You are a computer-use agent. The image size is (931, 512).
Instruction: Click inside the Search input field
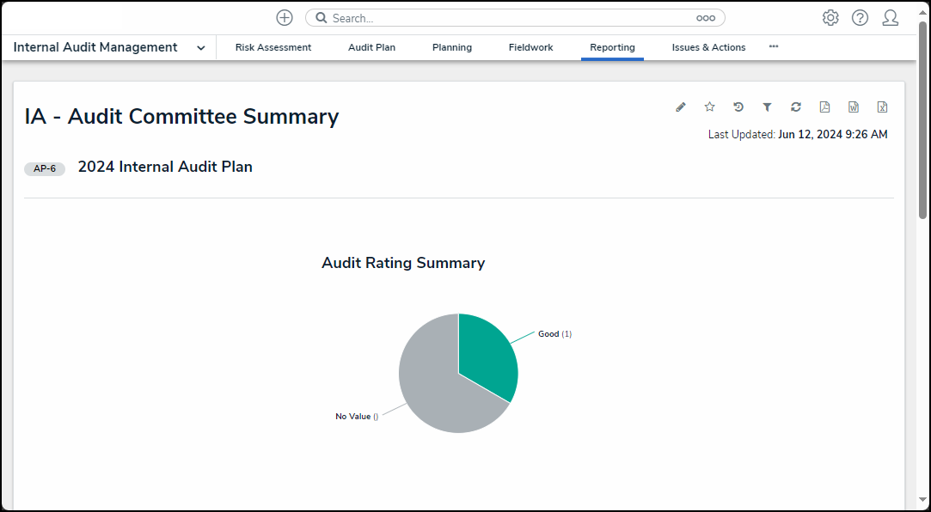click(507, 18)
